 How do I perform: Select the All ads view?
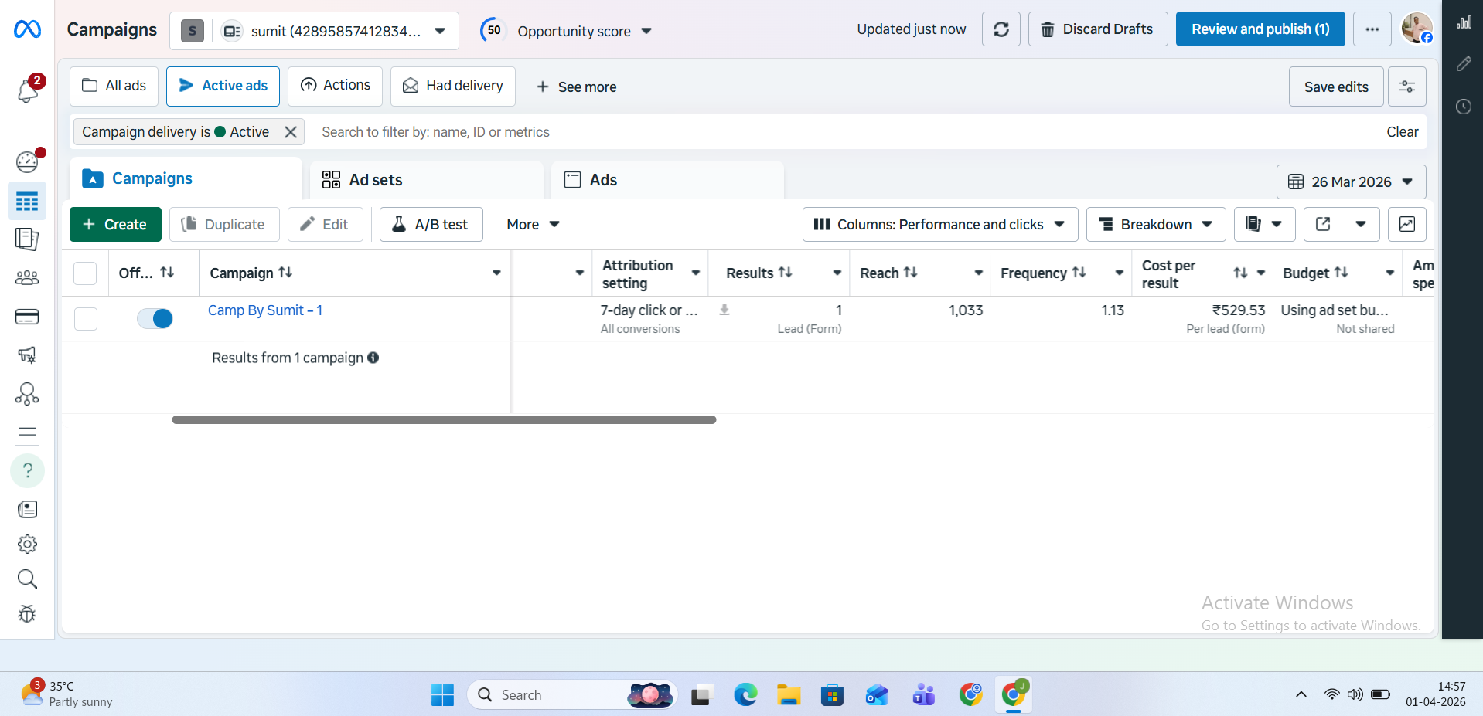click(x=114, y=86)
